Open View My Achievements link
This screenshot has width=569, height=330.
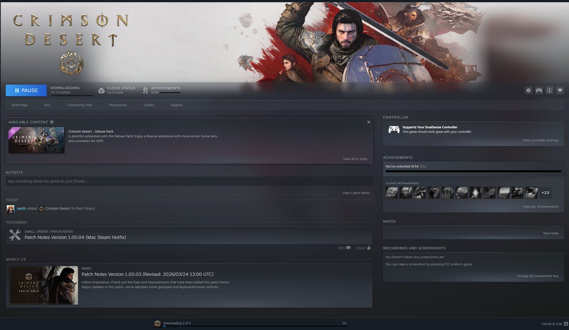tap(541, 206)
